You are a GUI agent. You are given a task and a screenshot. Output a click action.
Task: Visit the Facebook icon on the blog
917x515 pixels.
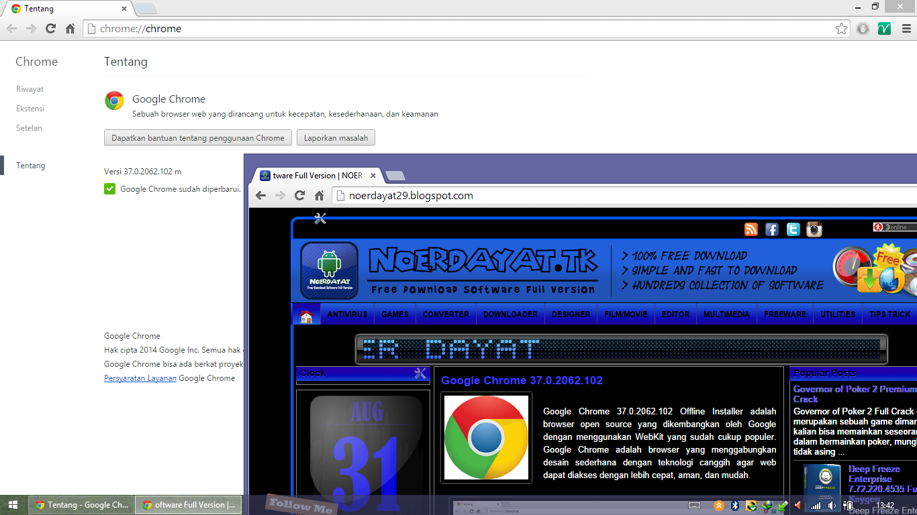tap(771, 229)
